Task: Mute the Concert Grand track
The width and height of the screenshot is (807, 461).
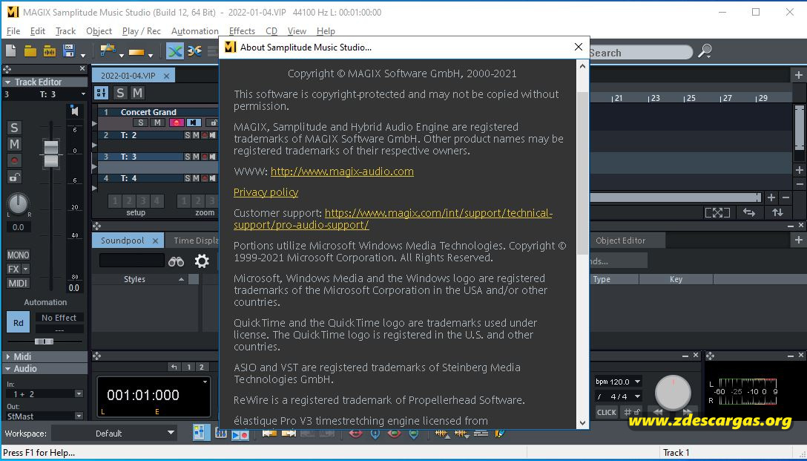Action: (157, 122)
